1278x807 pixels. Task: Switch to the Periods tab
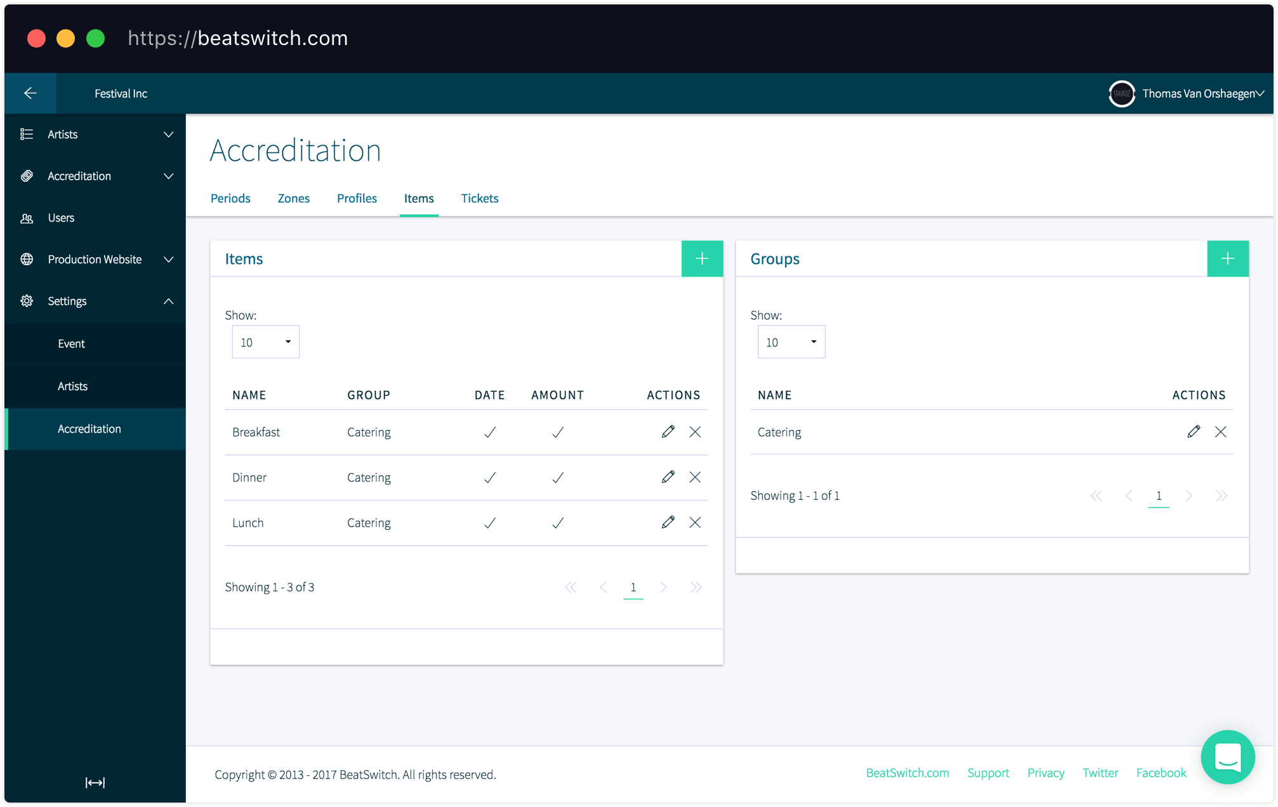click(230, 198)
